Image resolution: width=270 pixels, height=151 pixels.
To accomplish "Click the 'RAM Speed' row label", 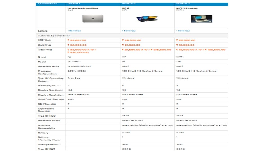I will (49, 145).
